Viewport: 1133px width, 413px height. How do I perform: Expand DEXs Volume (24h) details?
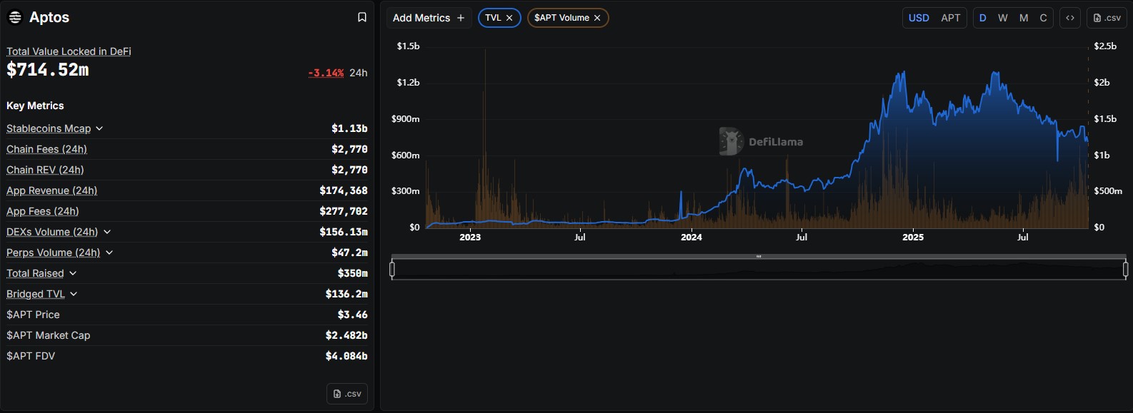[x=107, y=232]
